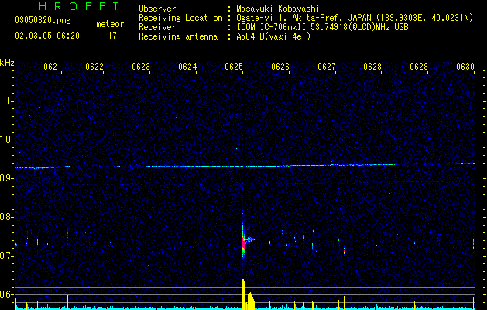Image resolution: width=487 pixels, height=310 pixels.
Task: Click the 0627 time axis marker
Action: click(327, 67)
